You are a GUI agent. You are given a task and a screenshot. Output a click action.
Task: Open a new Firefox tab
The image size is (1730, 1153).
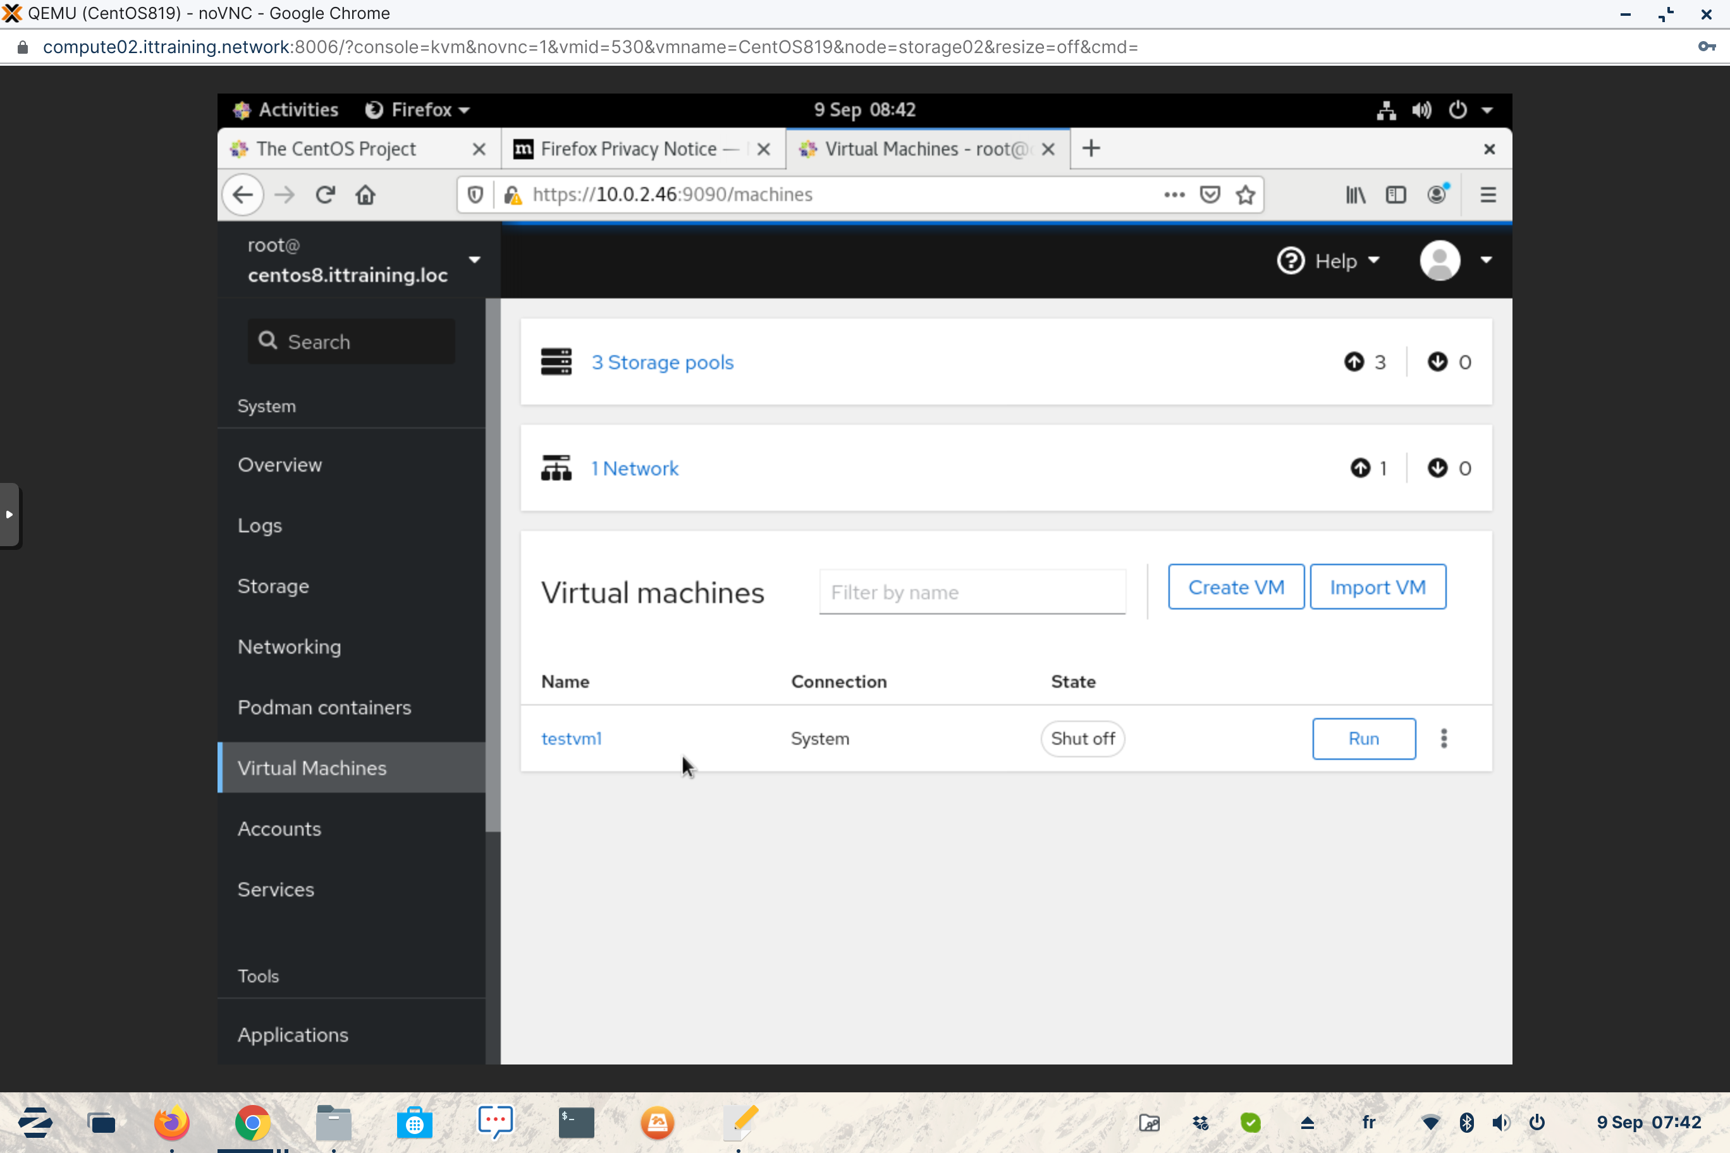[x=1091, y=149]
